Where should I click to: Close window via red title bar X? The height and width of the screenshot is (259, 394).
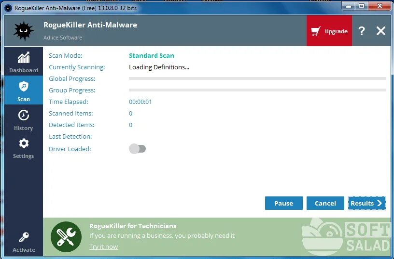pos(380,6)
